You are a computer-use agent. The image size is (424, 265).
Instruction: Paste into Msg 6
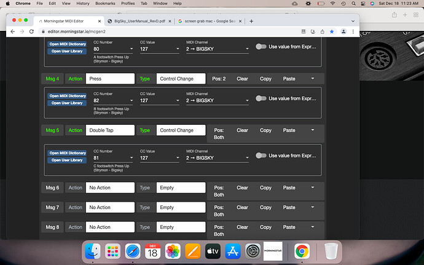coord(289,188)
